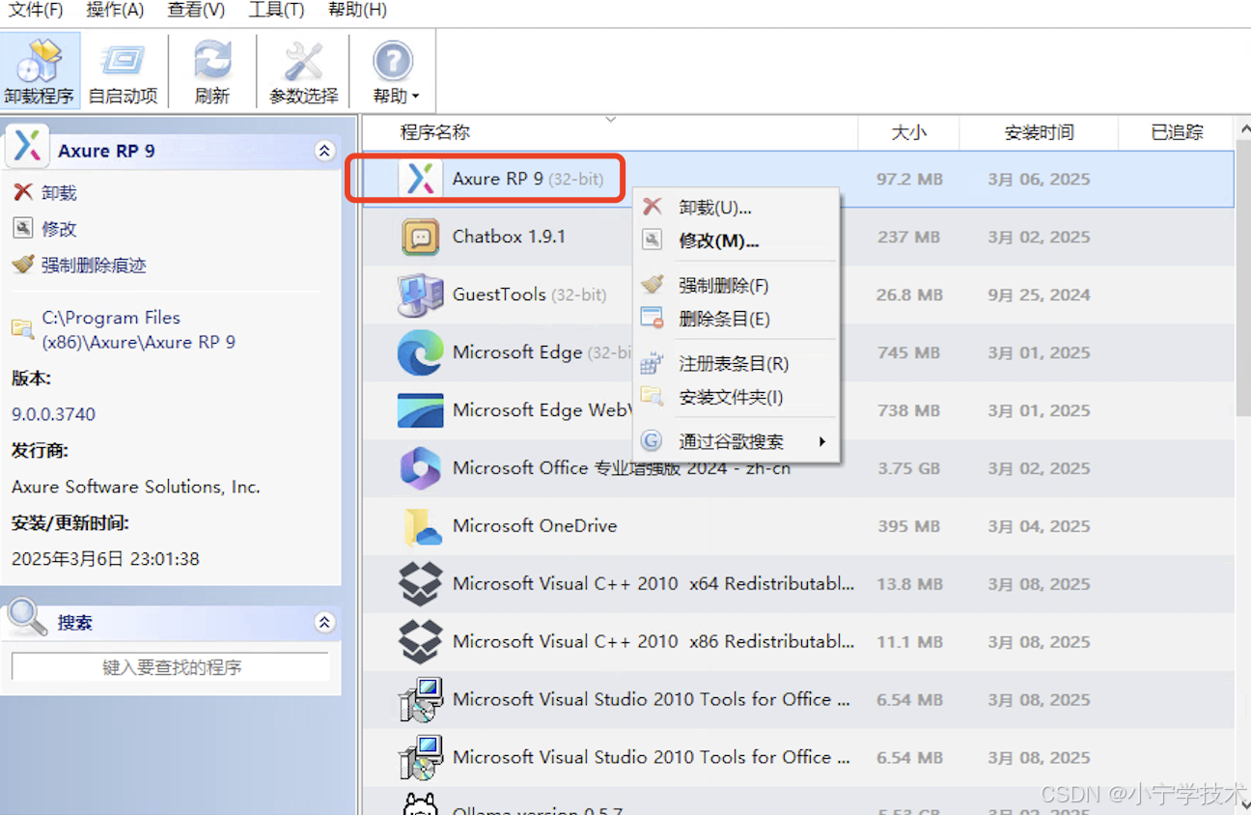The height and width of the screenshot is (815, 1251).
Task: Open the 卸载程序 toolbar tool
Action: (40, 71)
